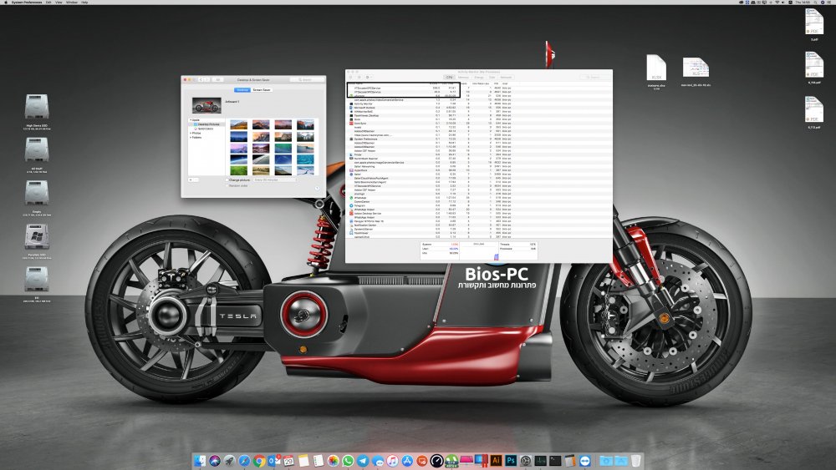Launch Adobe Illustrator from the dock
Screen dimensions: 836x470
pyautogui.click(x=496, y=461)
